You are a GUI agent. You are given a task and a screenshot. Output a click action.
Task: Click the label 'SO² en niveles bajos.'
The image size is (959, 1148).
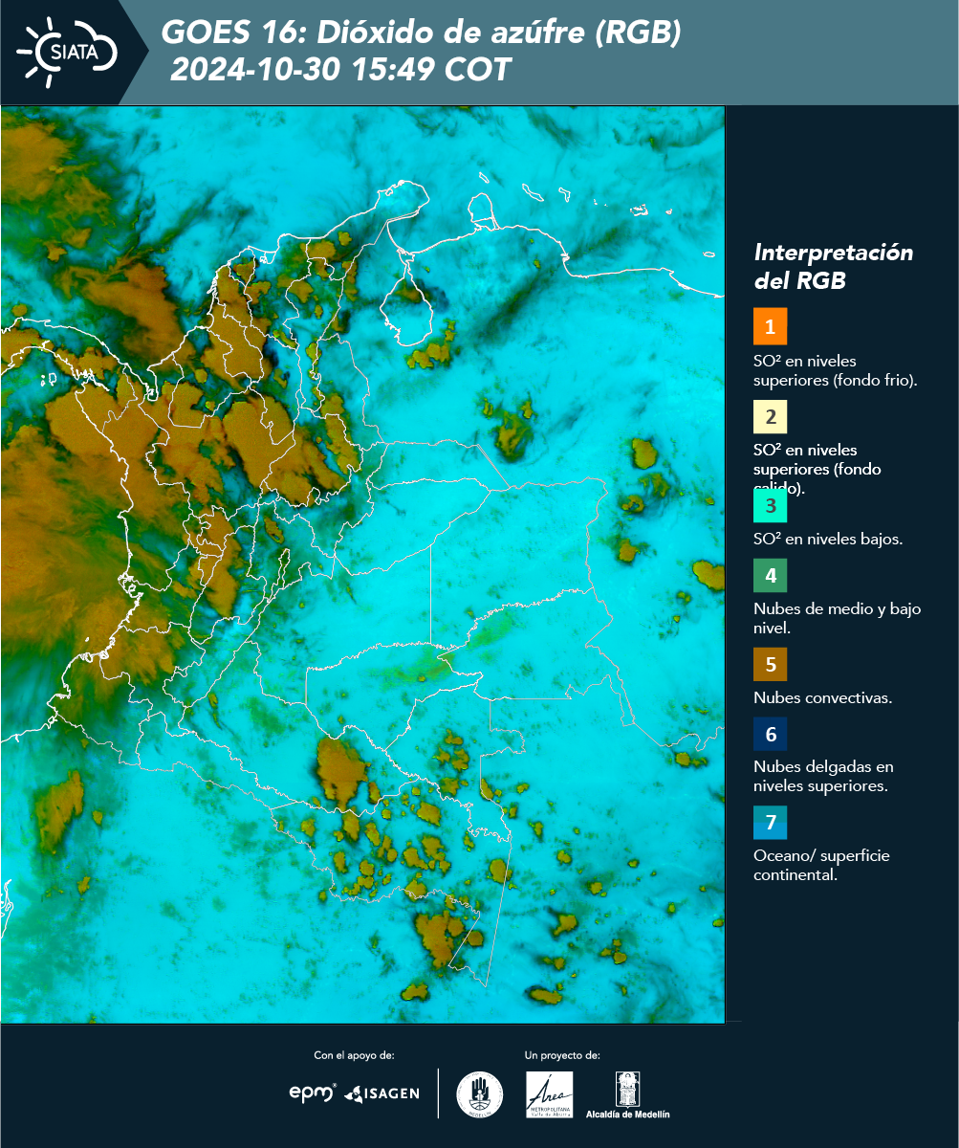(x=828, y=539)
